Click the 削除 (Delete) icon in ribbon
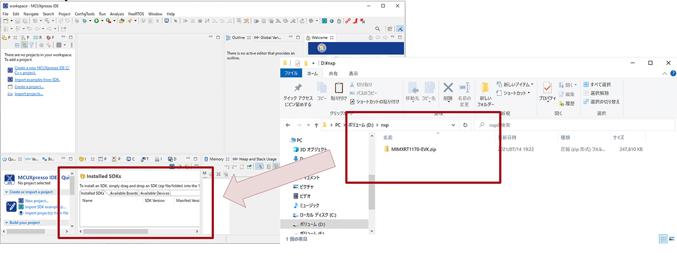 (448, 88)
